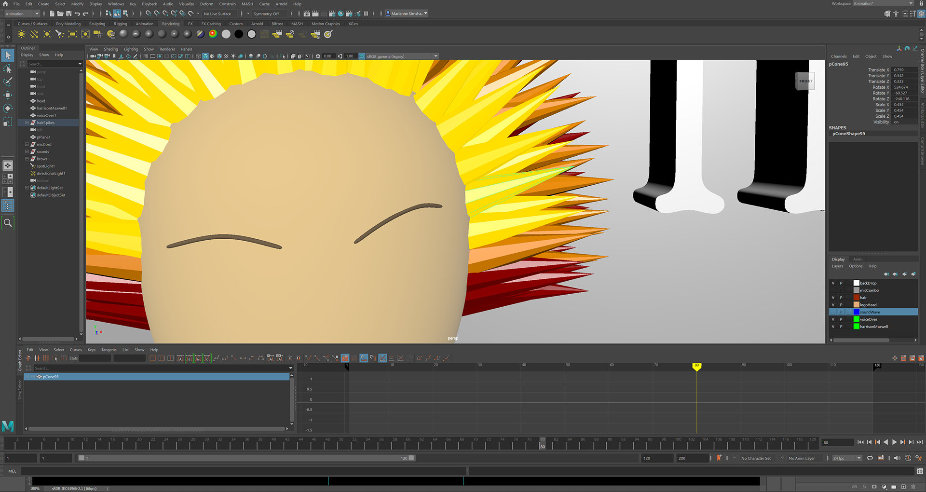Viewport: 926px width, 492px height.
Task: Toggle playback P box for backDrop layer
Action: [841, 283]
